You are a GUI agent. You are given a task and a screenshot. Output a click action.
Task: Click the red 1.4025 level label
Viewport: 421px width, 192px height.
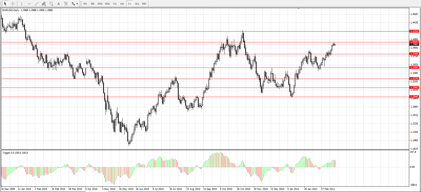(x=414, y=42)
